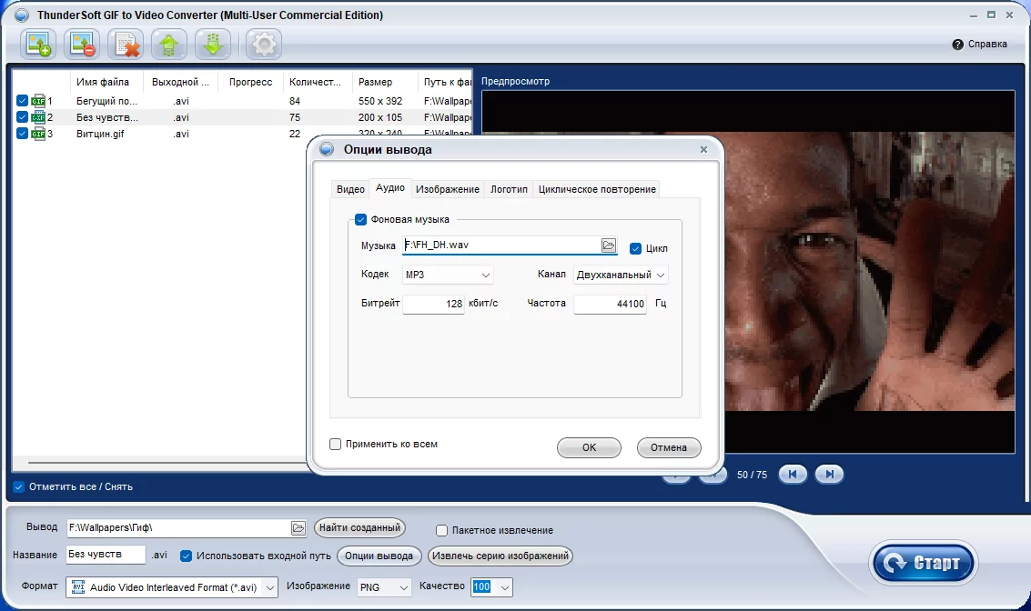Screen dimensions: 1031x611
Task: Click the Количест... column header
Action: coord(318,82)
